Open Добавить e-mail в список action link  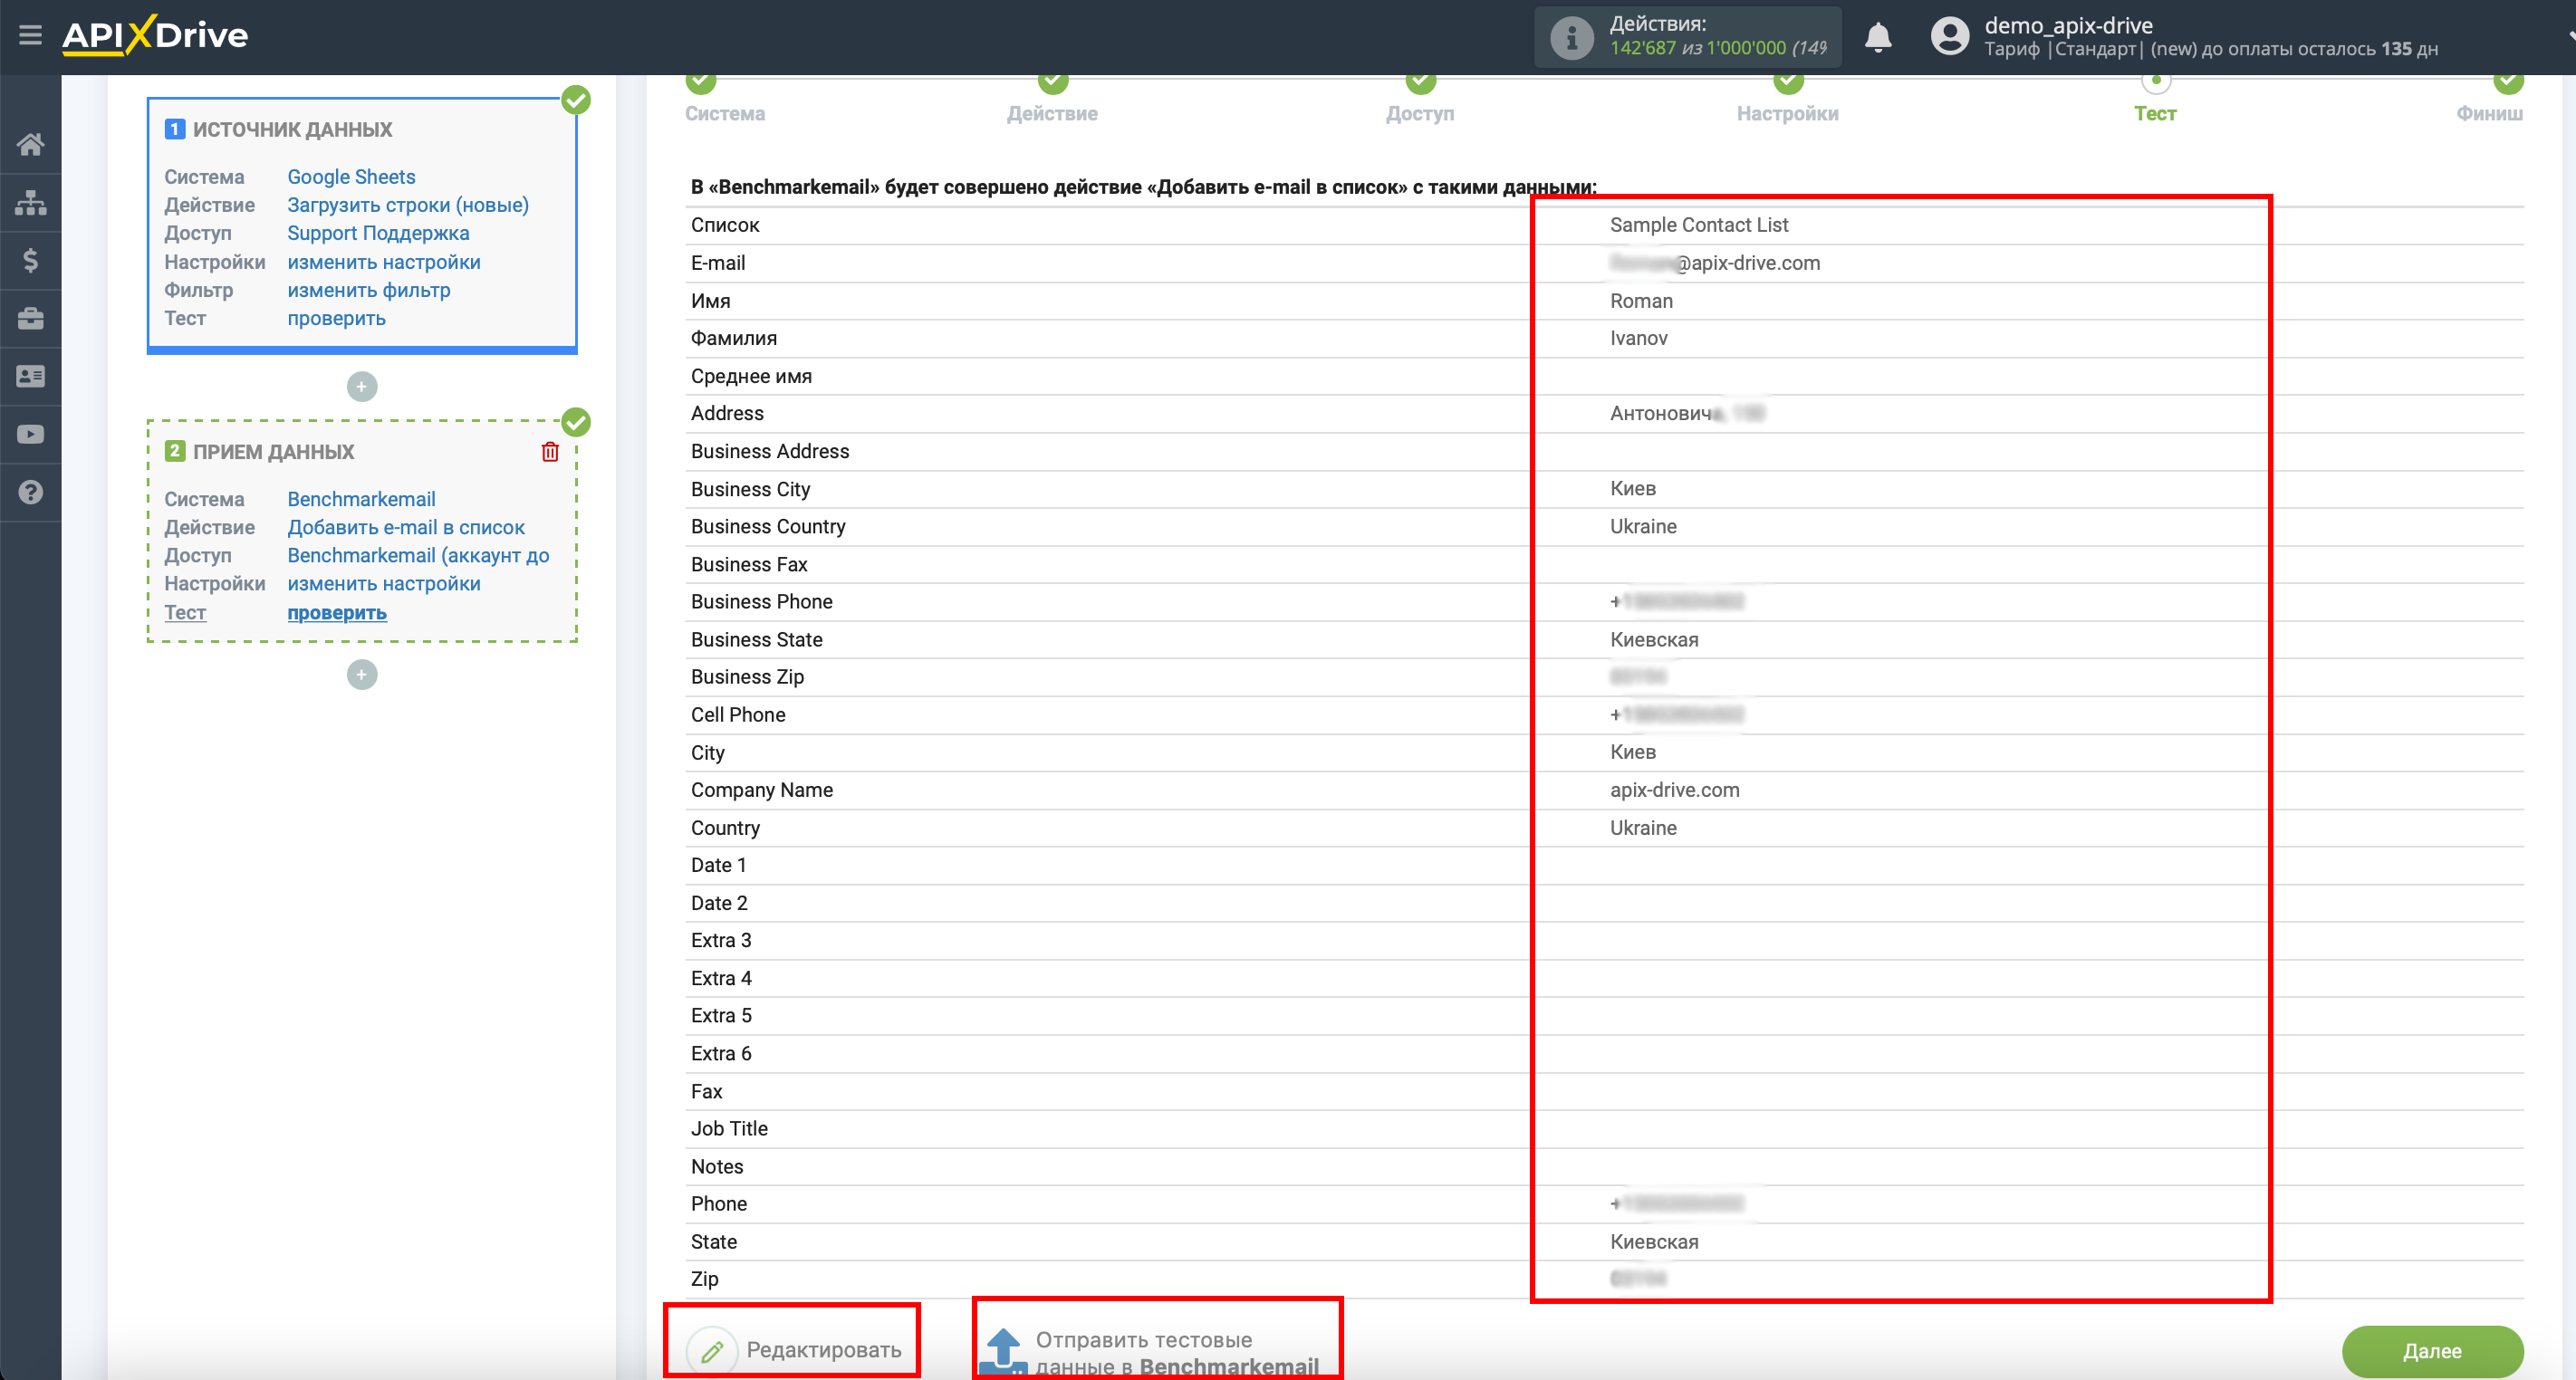(x=406, y=527)
